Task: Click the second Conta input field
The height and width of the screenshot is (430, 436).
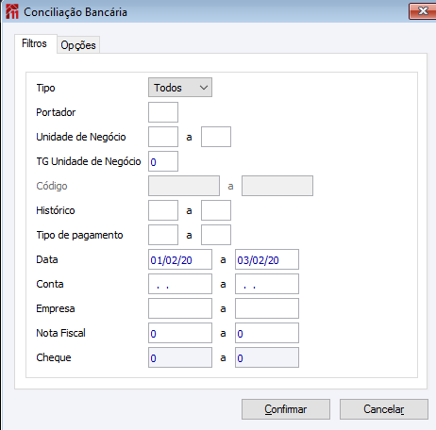Action: coord(267,284)
